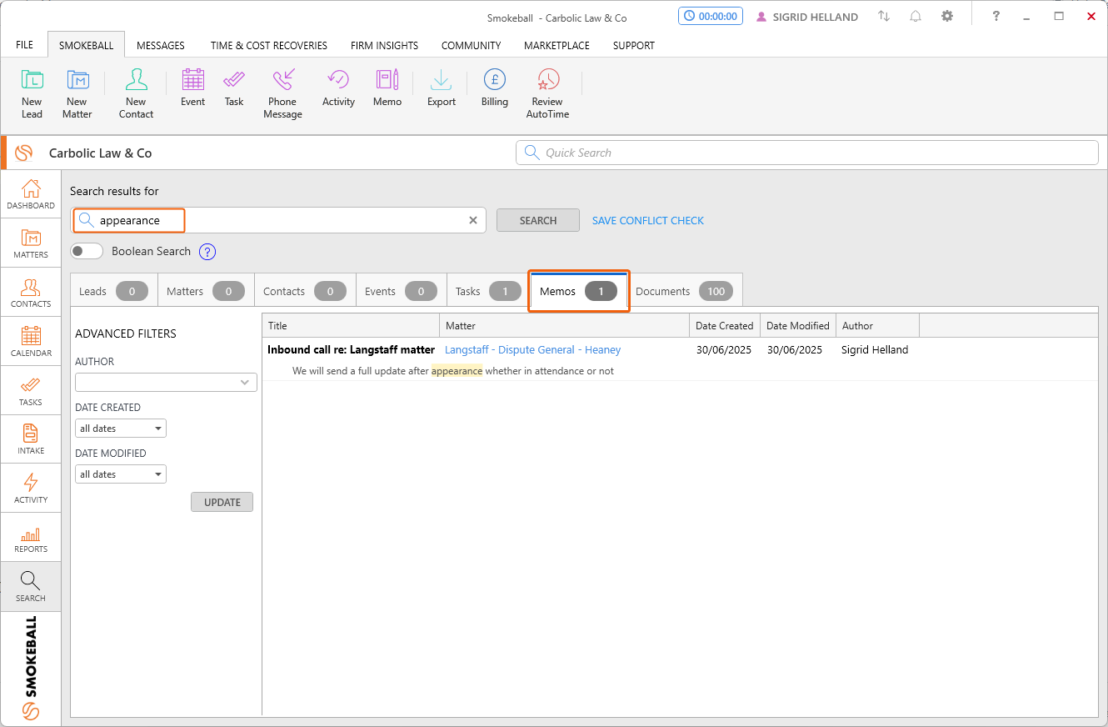Image resolution: width=1108 pixels, height=727 pixels.
Task: Open MARKETPLACE ribbon tab
Action: point(556,45)
